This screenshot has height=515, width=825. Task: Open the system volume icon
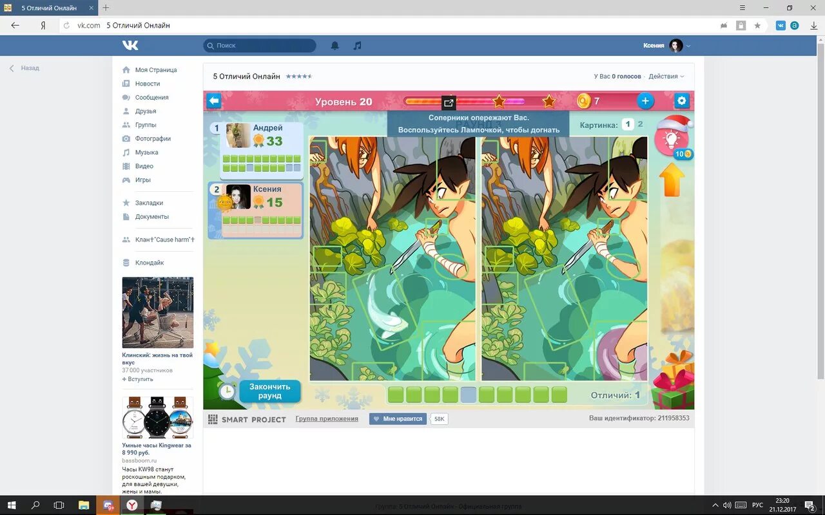coord(727,505)
